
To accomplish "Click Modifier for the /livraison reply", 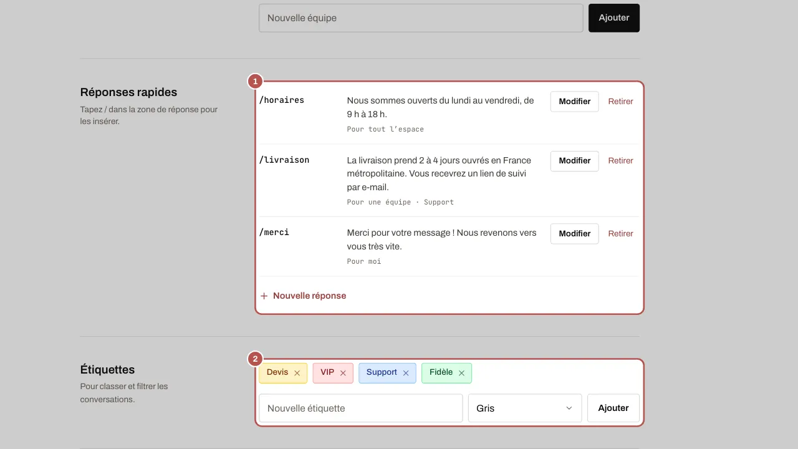I will (574, 161).
